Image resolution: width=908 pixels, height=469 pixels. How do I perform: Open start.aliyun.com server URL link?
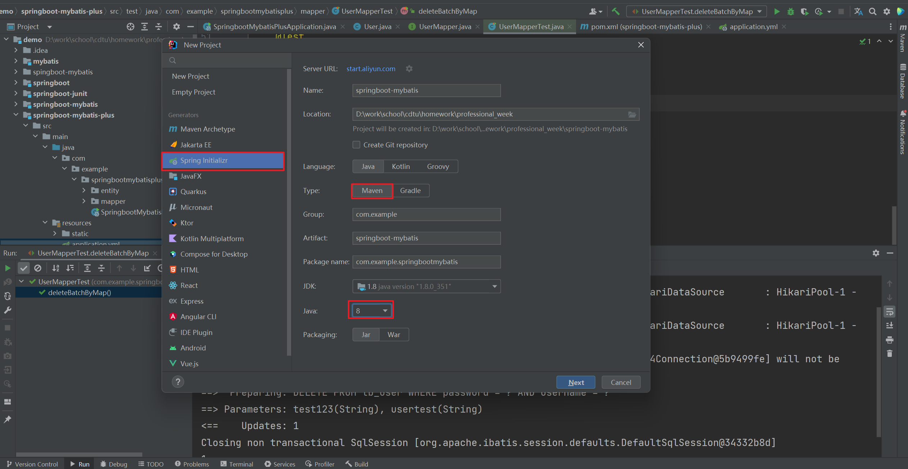(371, 69)
